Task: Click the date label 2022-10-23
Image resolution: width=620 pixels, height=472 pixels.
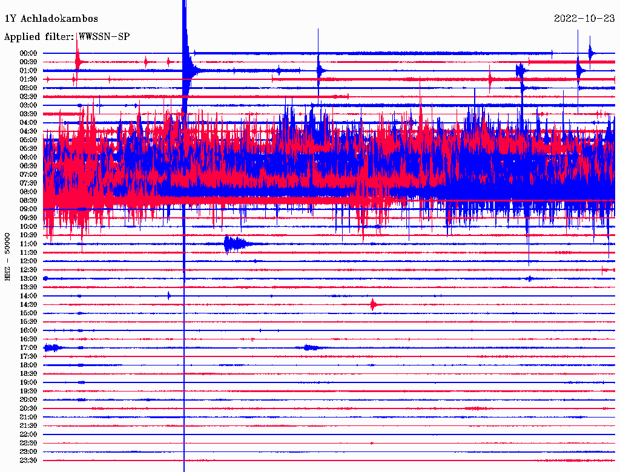Action: [x=584, y=19]
